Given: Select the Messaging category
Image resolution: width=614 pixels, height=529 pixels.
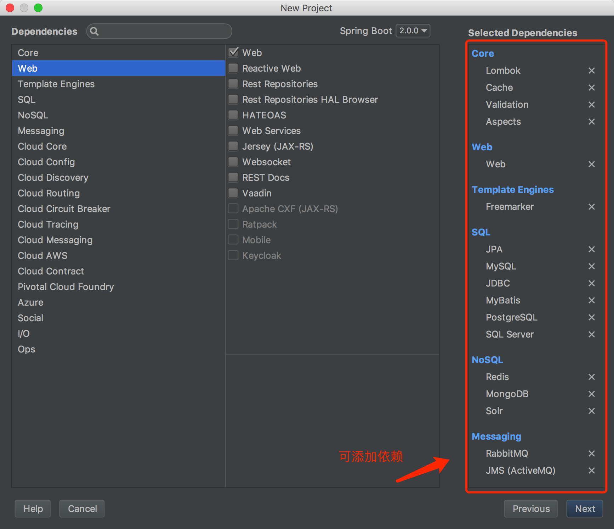Looking at the screenshot, I should point(119,131).
